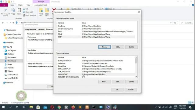
Task: Switch to the View ribbon tab
Action: pos(28,5)
